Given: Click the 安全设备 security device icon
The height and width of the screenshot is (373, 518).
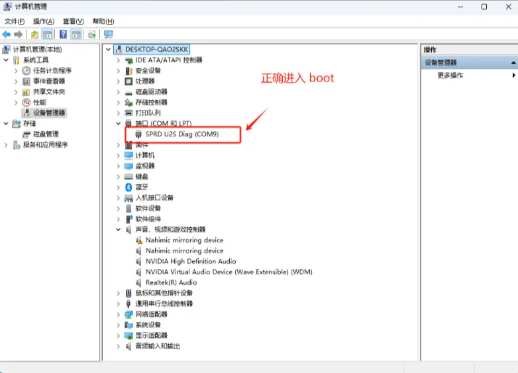Looking at the screenshot, I should [x=129, y=71].
